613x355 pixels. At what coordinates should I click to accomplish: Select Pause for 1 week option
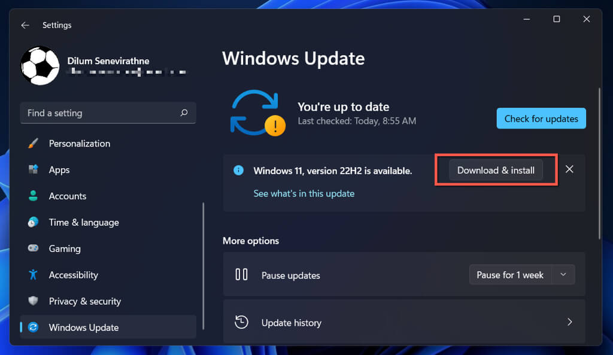[509, 275]
